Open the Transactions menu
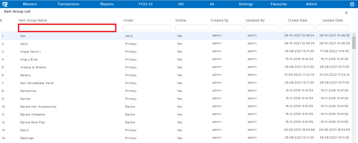This screenshot has height=143, width=358. pyautogui.click(x=68, y=4)
